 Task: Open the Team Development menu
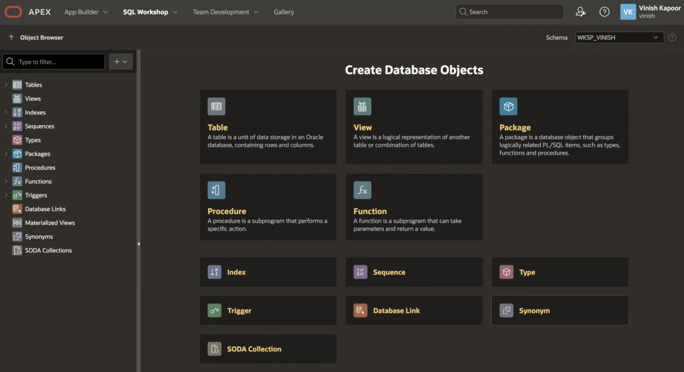click(x=226, y=12)
